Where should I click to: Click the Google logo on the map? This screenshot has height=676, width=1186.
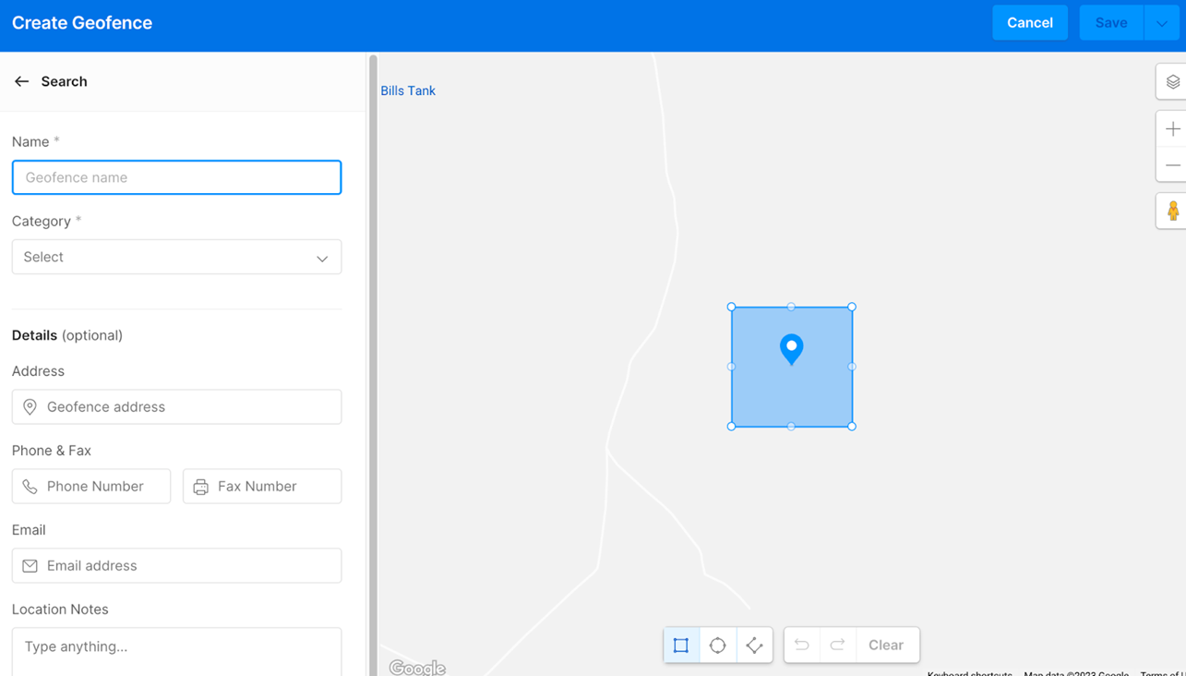[417, 668]
